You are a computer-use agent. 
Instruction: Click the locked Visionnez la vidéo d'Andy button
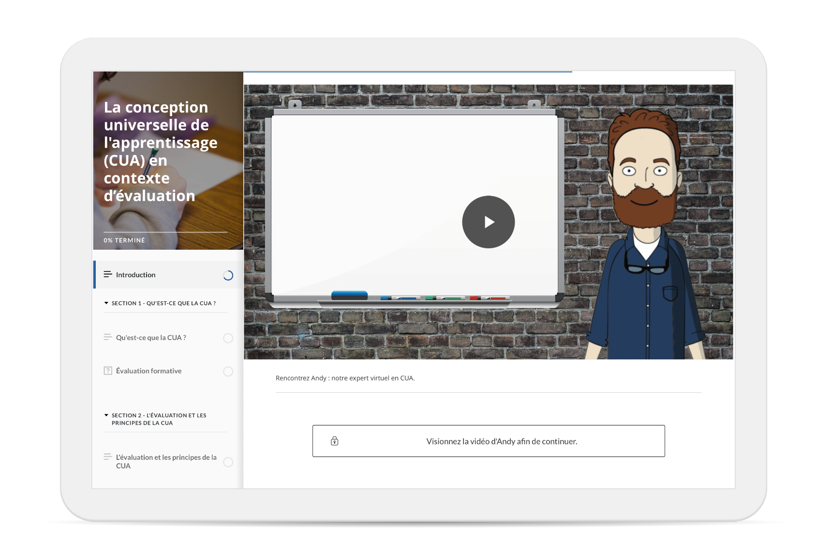489,441
